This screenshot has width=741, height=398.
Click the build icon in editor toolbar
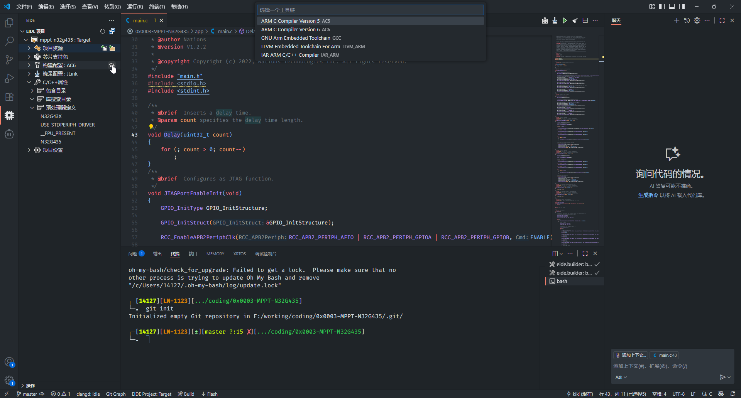click(x=545, y=20)
